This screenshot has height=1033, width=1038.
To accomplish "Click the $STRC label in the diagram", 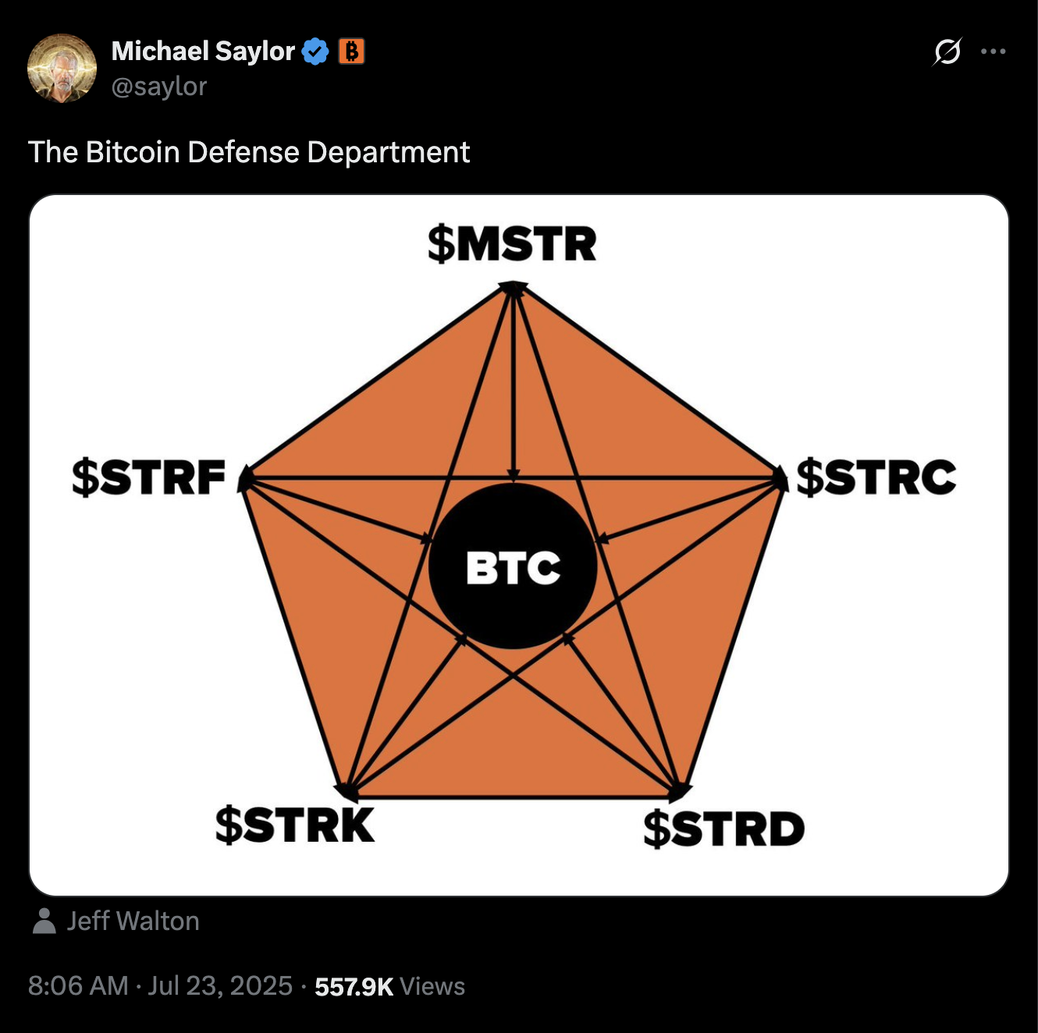I will pos(876,477).
